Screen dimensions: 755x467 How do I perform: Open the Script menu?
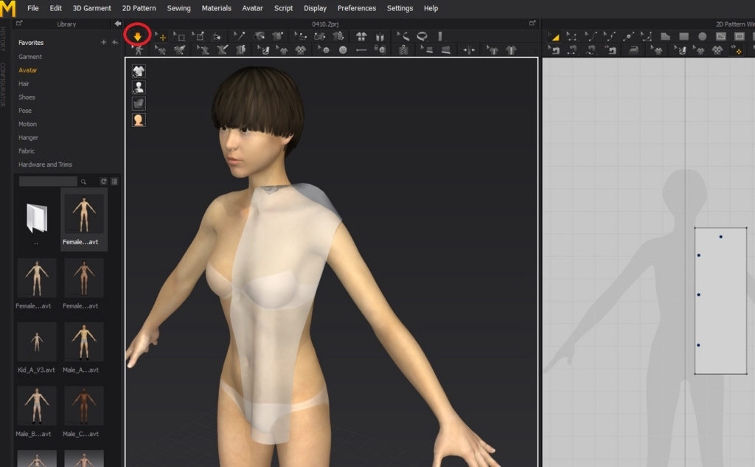(283, 8)
